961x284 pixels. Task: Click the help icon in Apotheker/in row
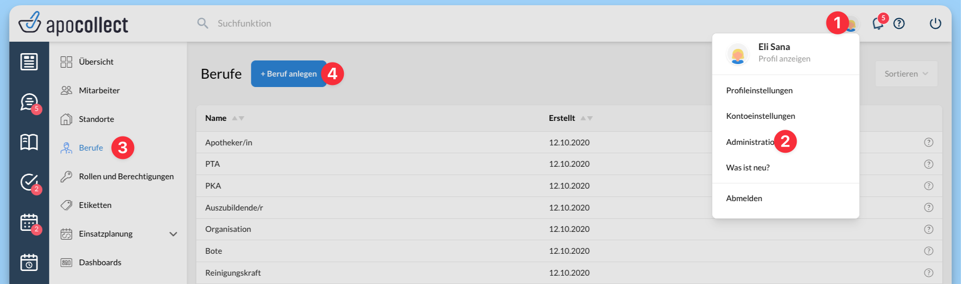[x=928, y=142]
